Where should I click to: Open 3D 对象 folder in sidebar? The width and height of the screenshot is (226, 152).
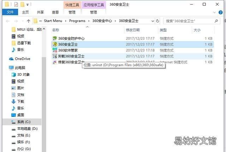click(20, 75)
